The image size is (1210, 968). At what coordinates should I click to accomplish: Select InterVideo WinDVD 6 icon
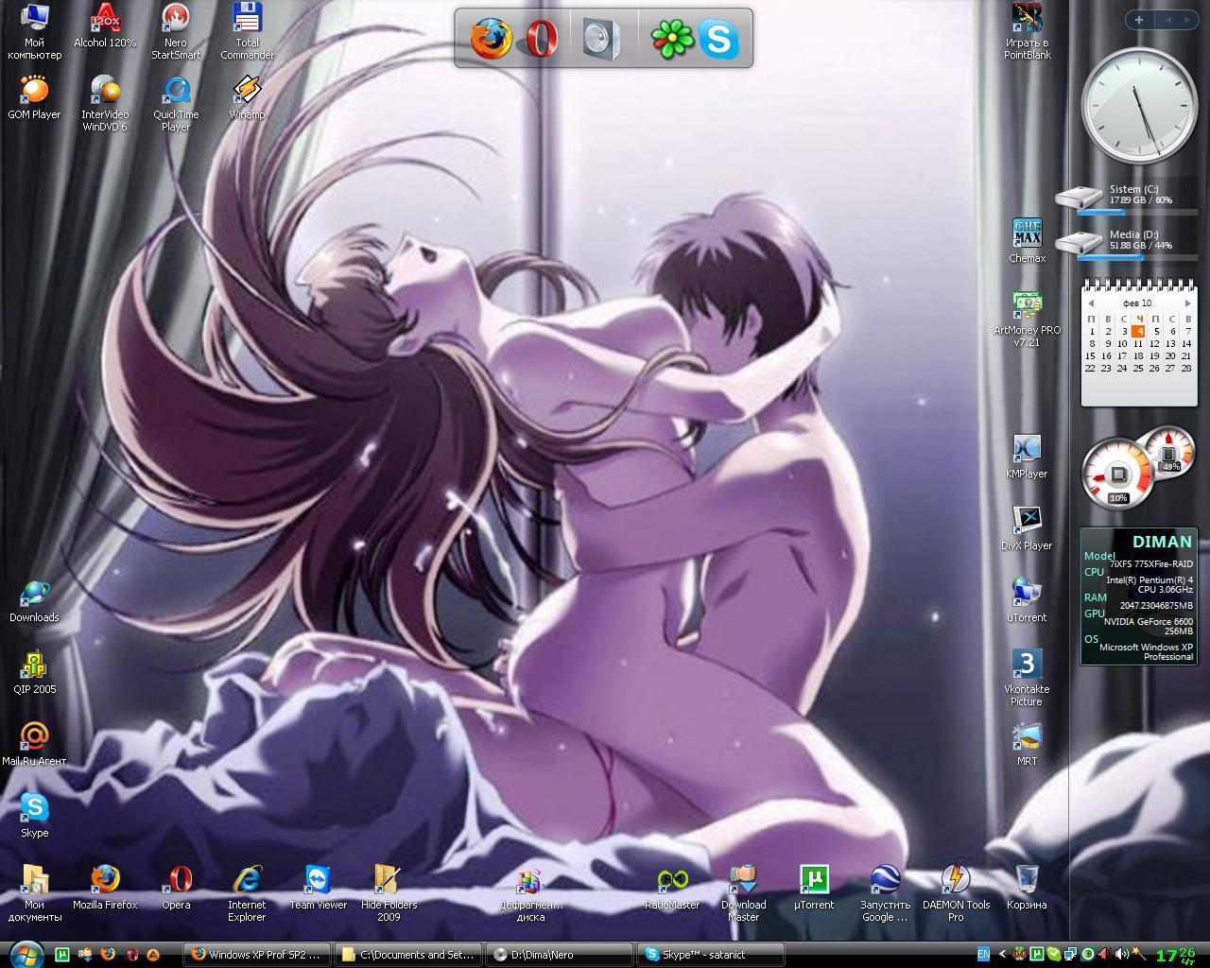pyautogui.click(x=105, y=103)
